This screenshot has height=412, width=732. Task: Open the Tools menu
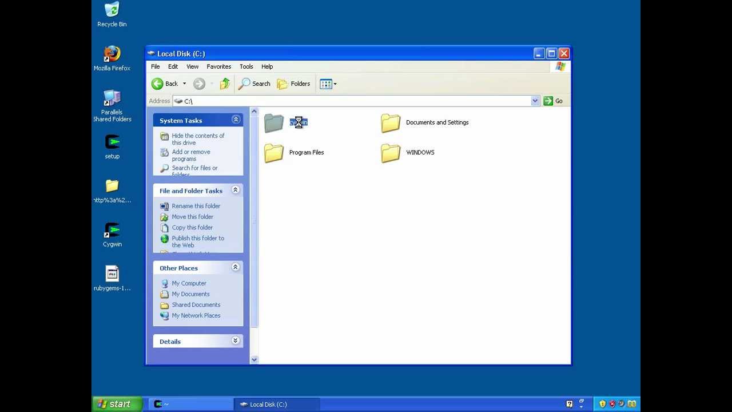[x=246, y=66]
